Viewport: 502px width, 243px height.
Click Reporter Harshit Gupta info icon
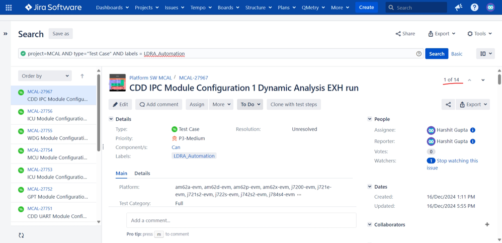pyautogui.click(x=472, y=141)
